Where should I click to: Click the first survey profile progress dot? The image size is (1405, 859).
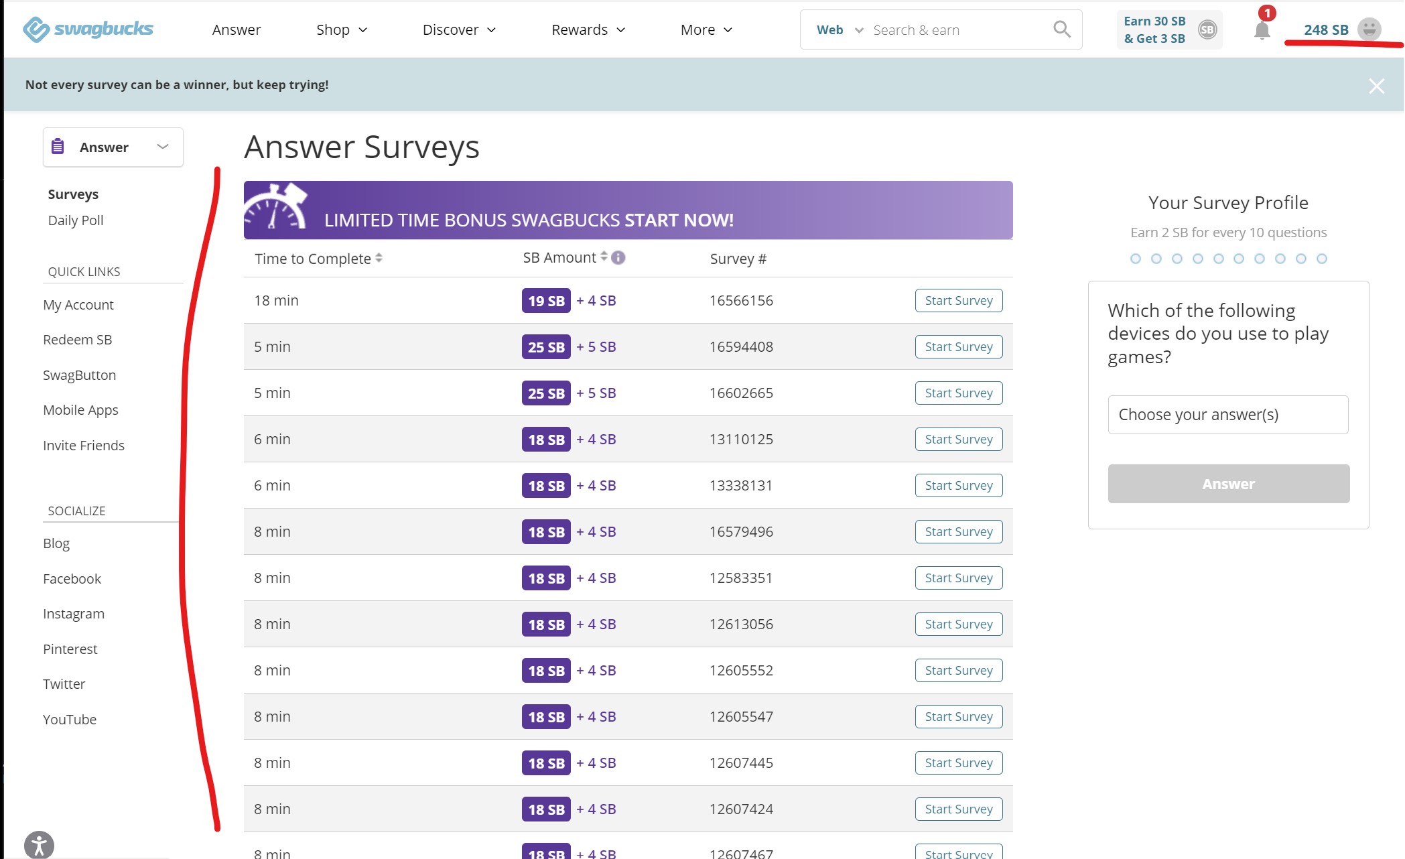(x=1135, y=259)
